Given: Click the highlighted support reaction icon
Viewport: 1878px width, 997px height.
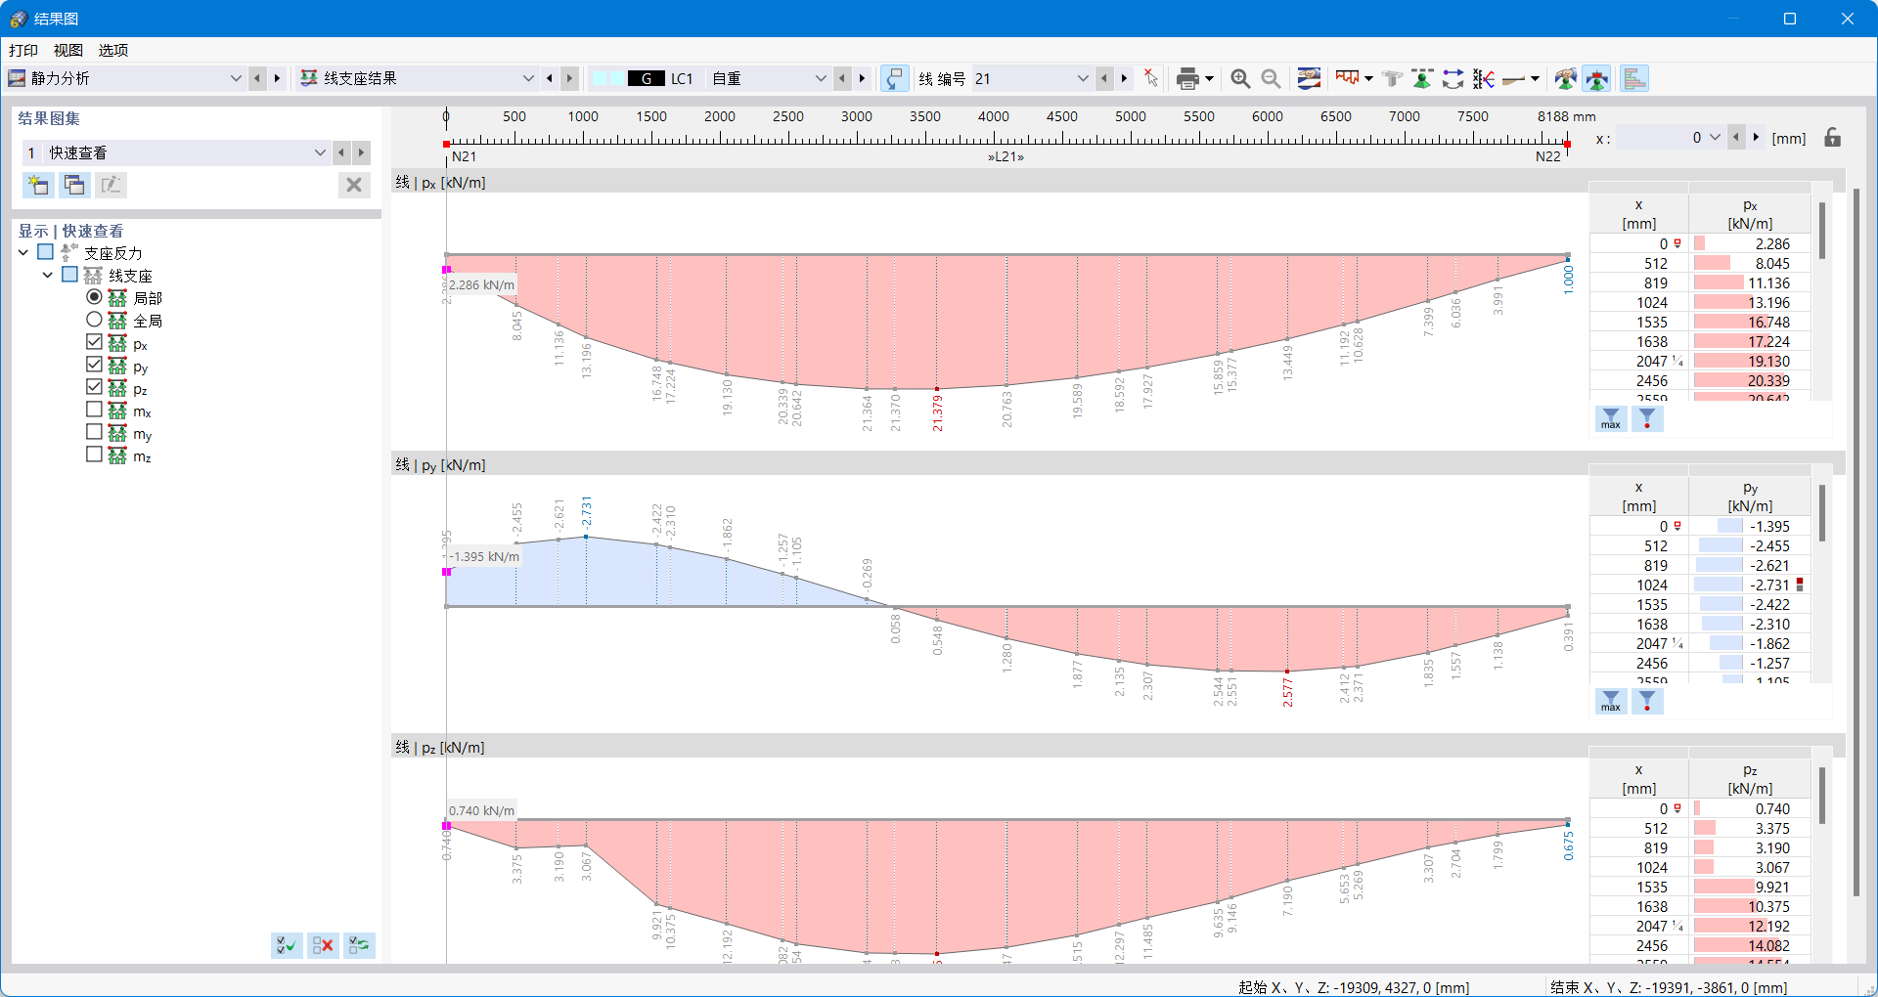Looking at the screenshot, I should [x=1596, y=79].
